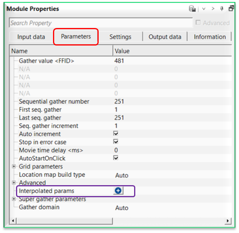Expand the Advanced tree node

pos(14,182)
